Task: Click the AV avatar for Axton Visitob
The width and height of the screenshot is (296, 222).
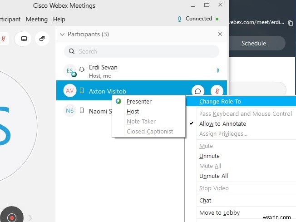Action: 69,91
